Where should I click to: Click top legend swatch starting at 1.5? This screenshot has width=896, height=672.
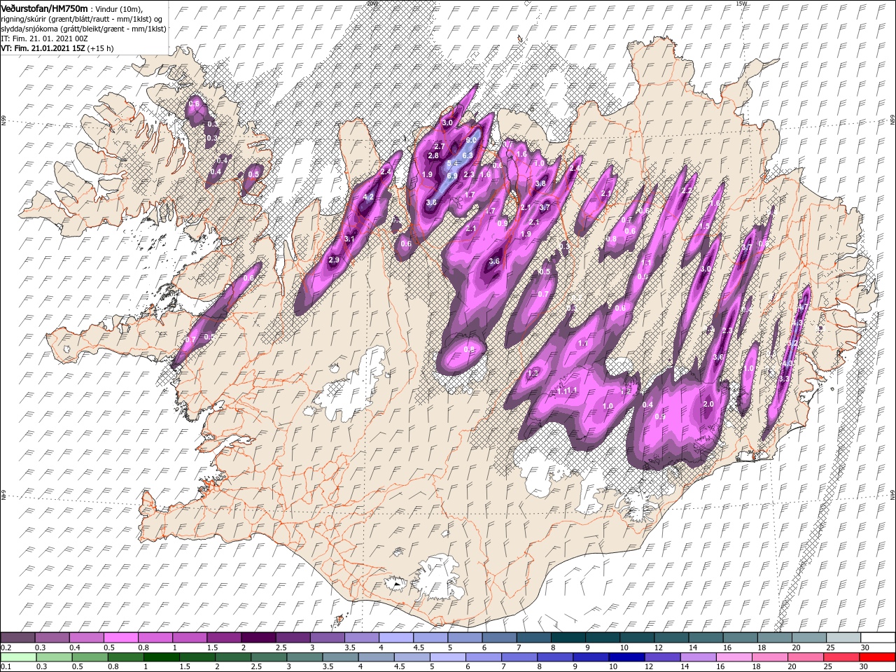tap(223, 638)
